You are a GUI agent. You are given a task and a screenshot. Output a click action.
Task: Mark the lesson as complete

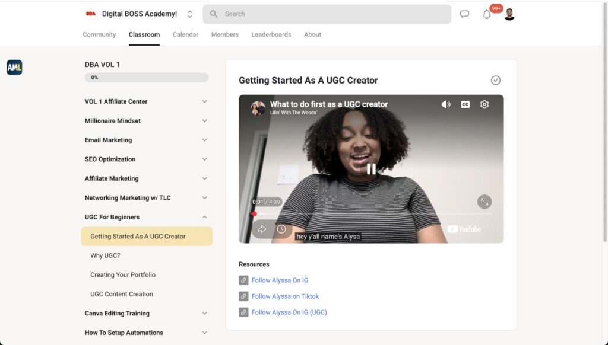496,80
